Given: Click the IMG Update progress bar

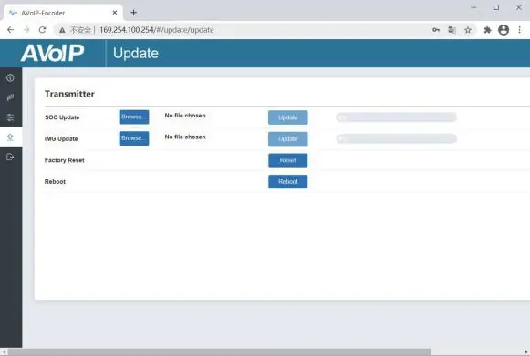Looking at the screenshot, I should [397, 138].
